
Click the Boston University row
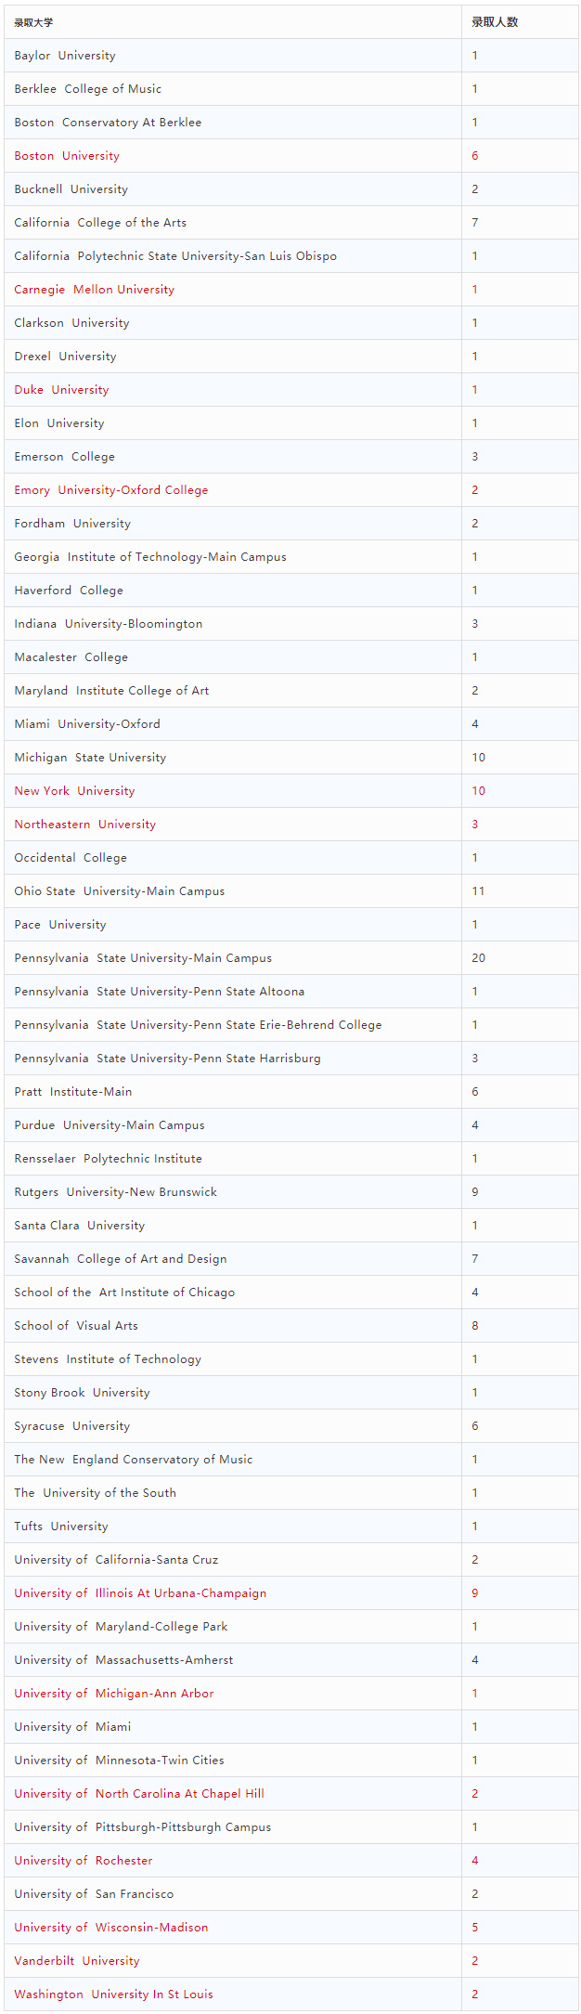pos(290,156)
